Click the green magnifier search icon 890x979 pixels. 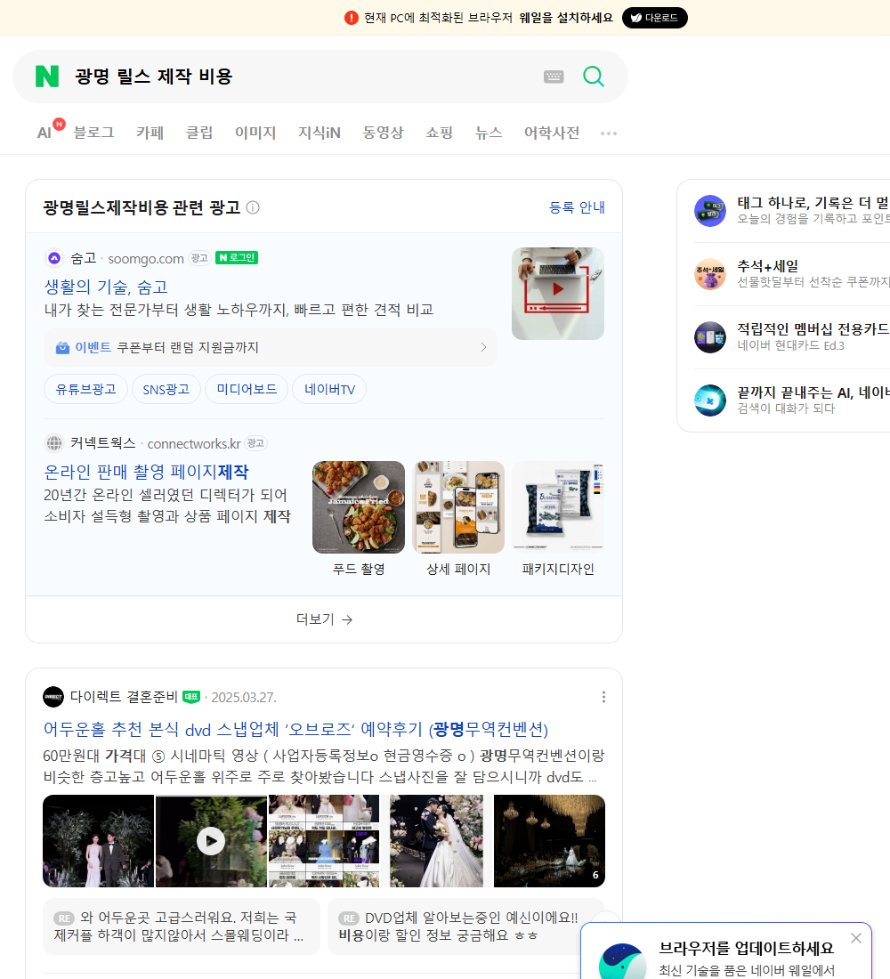tap(594, 77)
